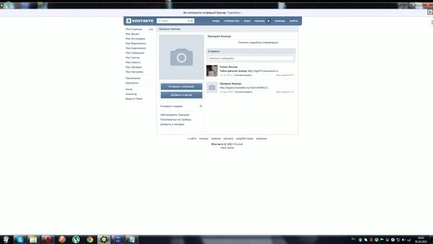Image resolution: width=433 pixels, height=244 pixels.
Task: Open the uTorrent taskbar icon
Action: coord(76,239)
